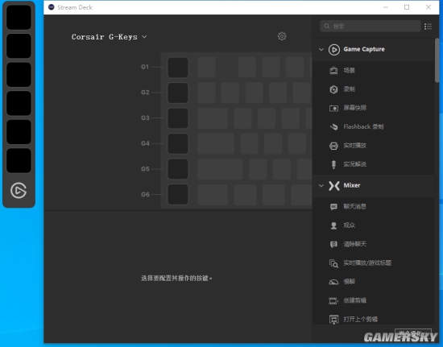Click the Elgato logo in the sidebar widget
The image size is (443, 347).
point(19,191)
